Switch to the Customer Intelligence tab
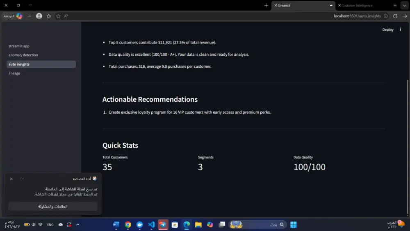 [367, 5]
